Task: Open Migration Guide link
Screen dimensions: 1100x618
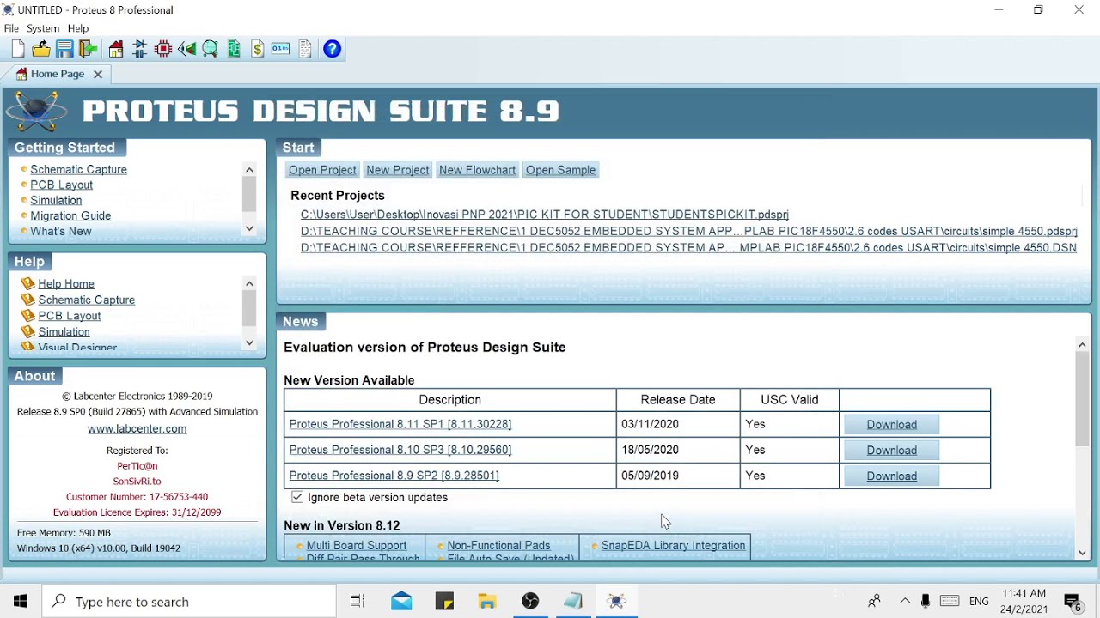Action: (x=70, y=215)
